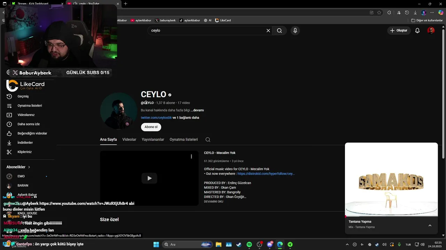Screen dimensions: 446x250
Task: Open Edge settings three-dot menu
Action: click(432, 12)
